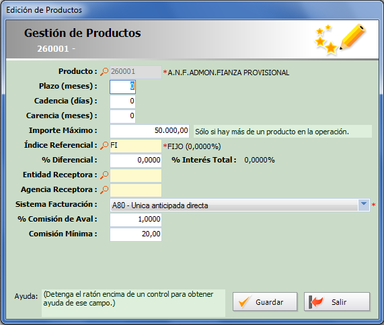Focus the empty Entidad Receptora field
The height and width of the screenshot is (325, 384).
click(x=136, y=175)
